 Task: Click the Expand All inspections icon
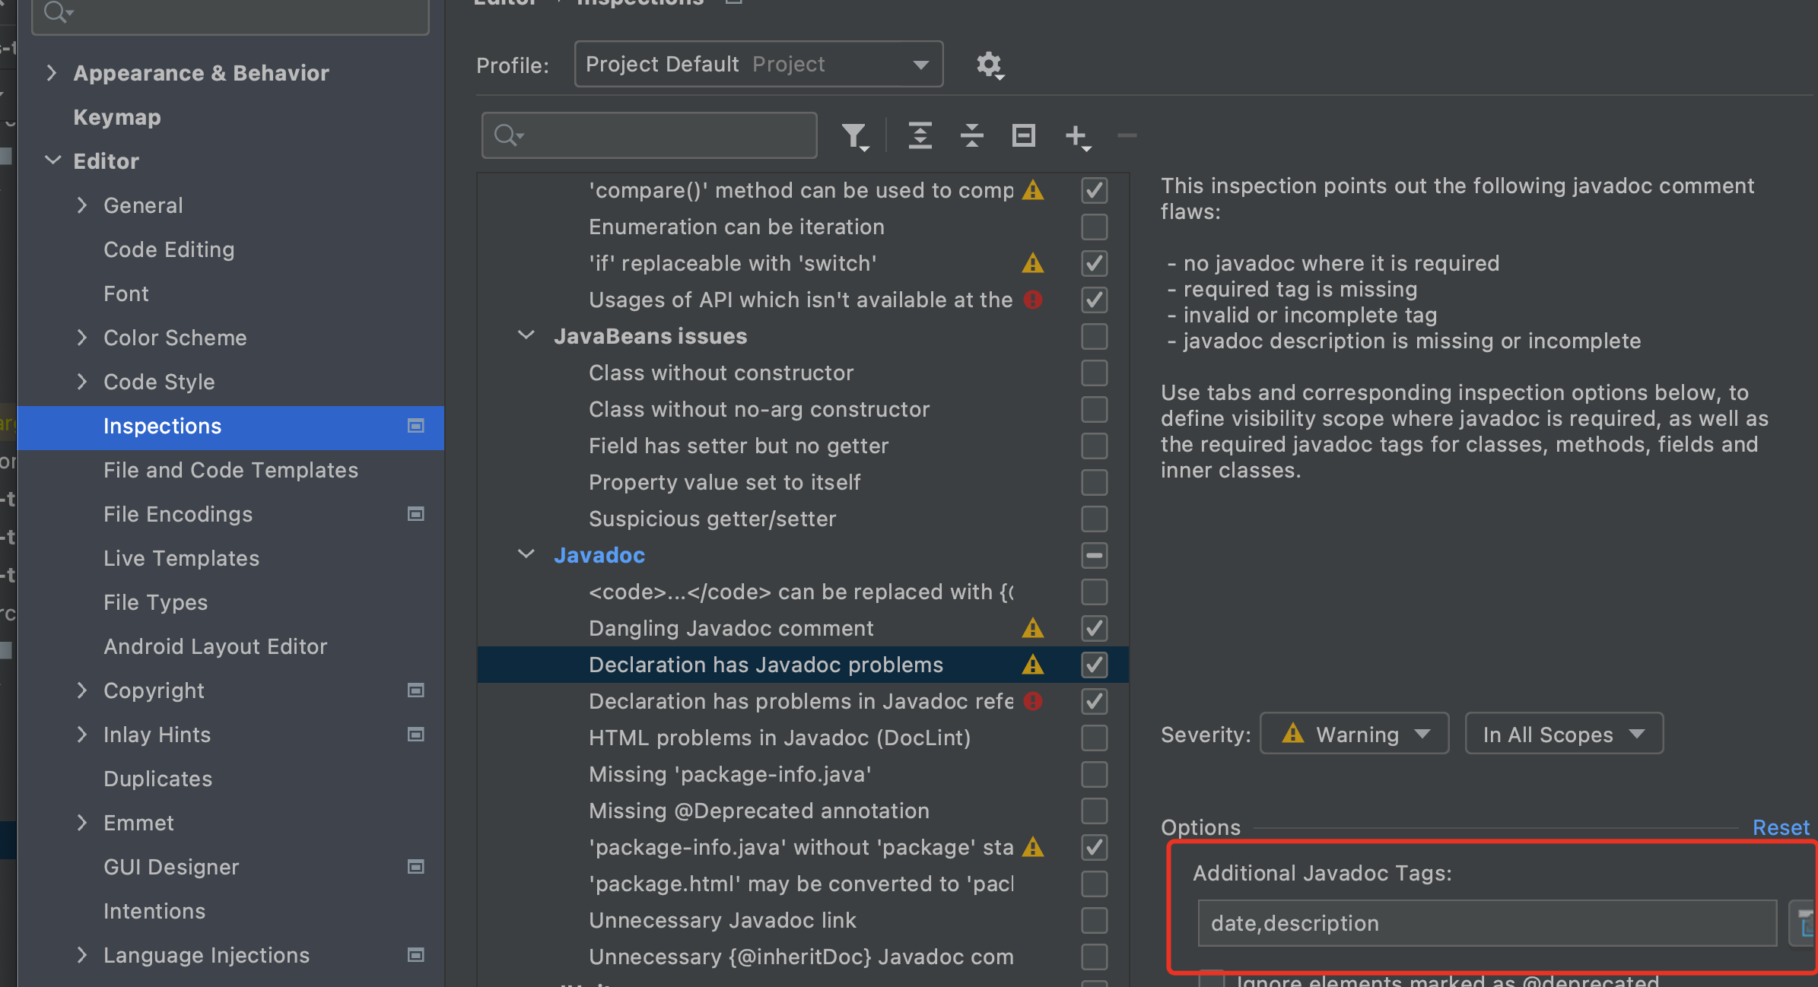pos(920,136)
